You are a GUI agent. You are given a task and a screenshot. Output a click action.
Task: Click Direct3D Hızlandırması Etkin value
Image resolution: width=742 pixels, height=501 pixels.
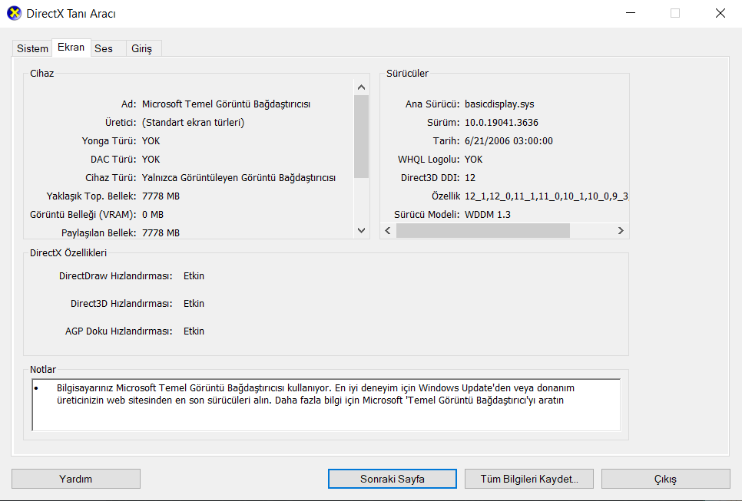tap(194, 303)
